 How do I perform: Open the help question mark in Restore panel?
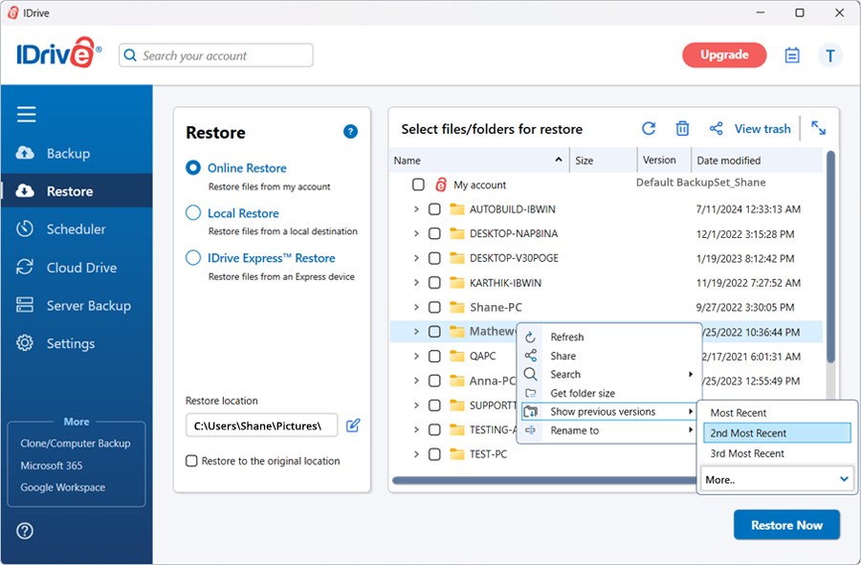coord(350,132)
